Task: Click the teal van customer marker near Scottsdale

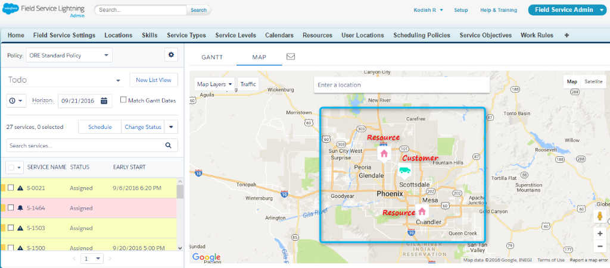Action: tap(404, 171)
